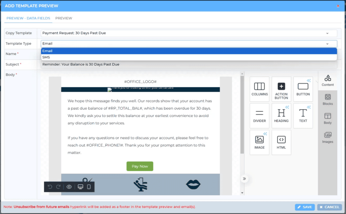Toggle the editor preview eye icon

tap(69, 187)
